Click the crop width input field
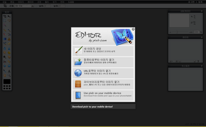The height and width of the screenshot is (127, 206). pyautogui.click(x=47, y=6)
